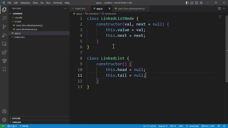Open the File menu
Screen dimensions: 228x128
pyautogui.click(x=9, y=3)
